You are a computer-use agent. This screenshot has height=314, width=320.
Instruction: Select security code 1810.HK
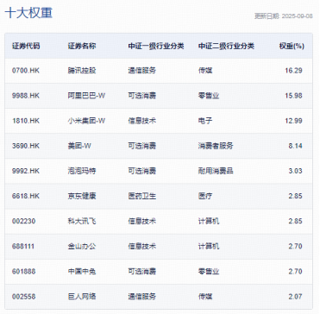(x=26, y=121)
